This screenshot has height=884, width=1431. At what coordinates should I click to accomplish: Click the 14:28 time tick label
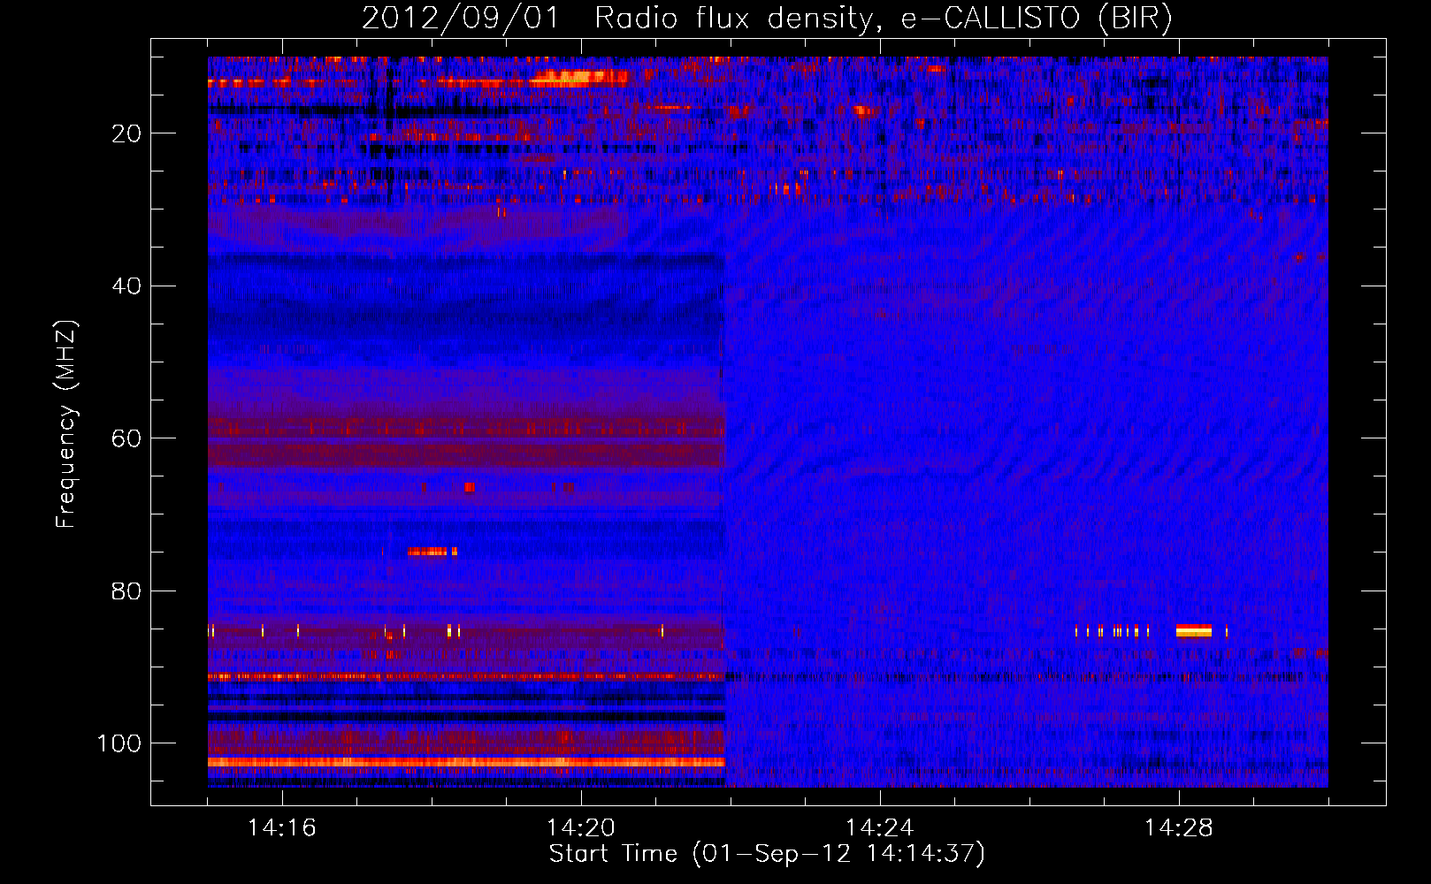click(1179, 828)
